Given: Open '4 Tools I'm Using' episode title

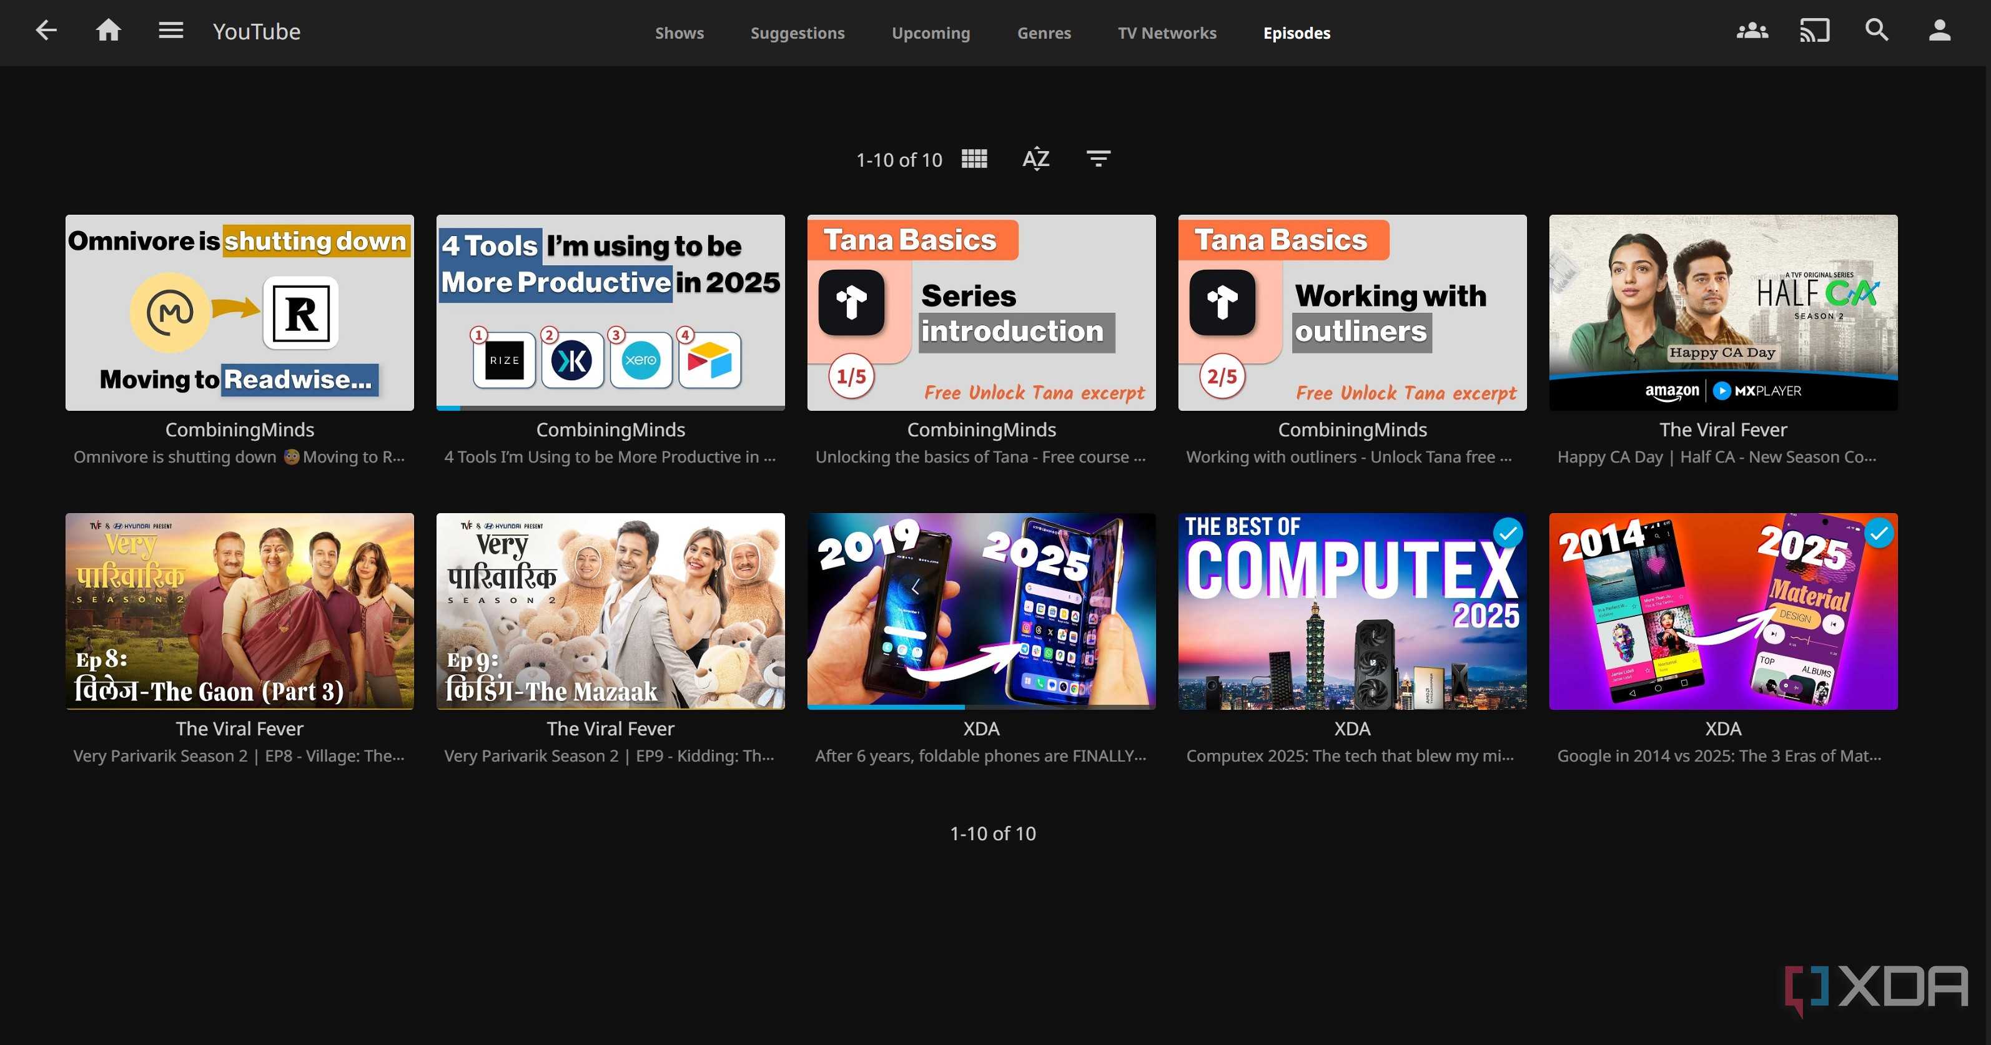Looking at the screenshot, I should [611, 457].
